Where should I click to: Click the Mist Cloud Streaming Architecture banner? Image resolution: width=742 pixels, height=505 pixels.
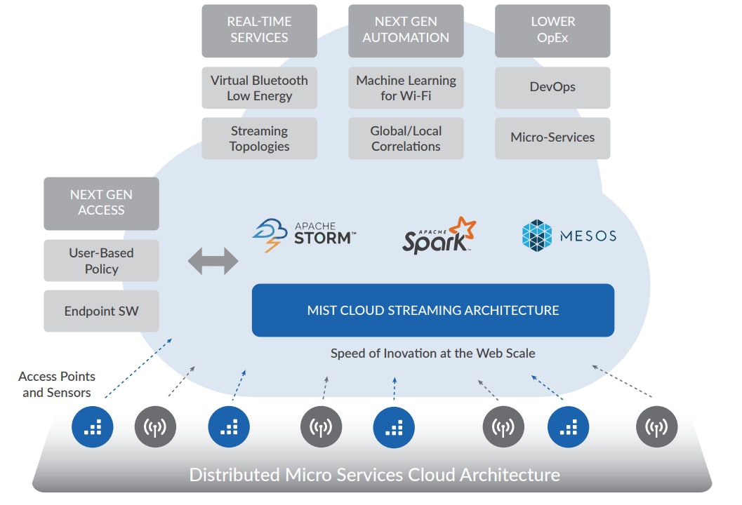tap(433, 310)
